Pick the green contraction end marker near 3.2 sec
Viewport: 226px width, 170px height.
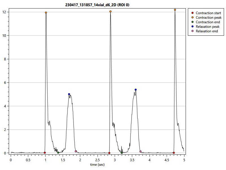point(122,153)
